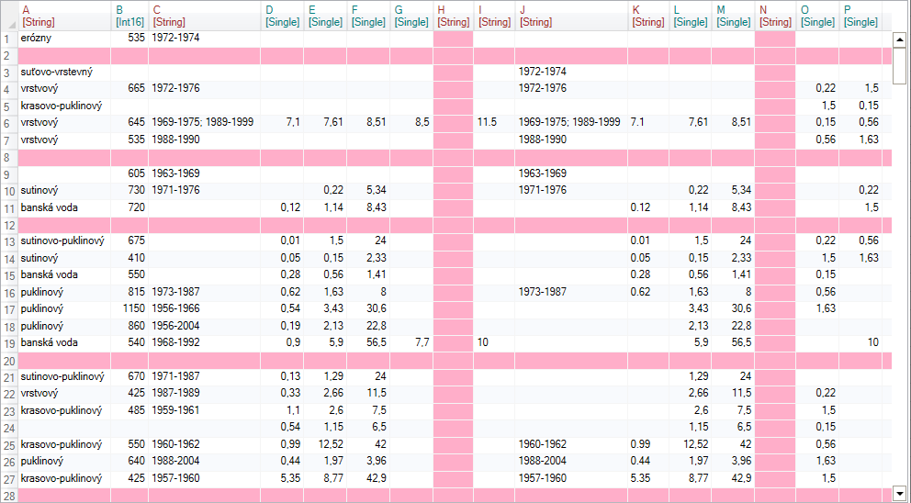Click 'sutinovo-puklinový' in row 13
The height and width of the screenshot is (503, 911).
coord(64,241)
